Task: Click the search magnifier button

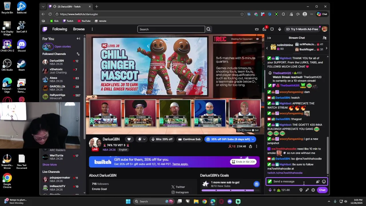Action: (208, 29)
